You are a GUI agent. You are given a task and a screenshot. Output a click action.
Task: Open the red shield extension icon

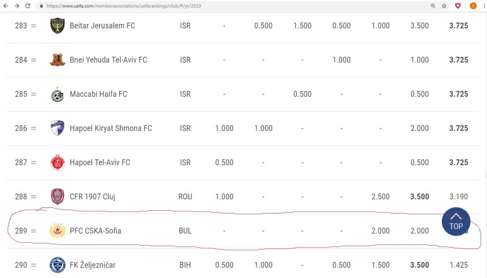point(458,5)
